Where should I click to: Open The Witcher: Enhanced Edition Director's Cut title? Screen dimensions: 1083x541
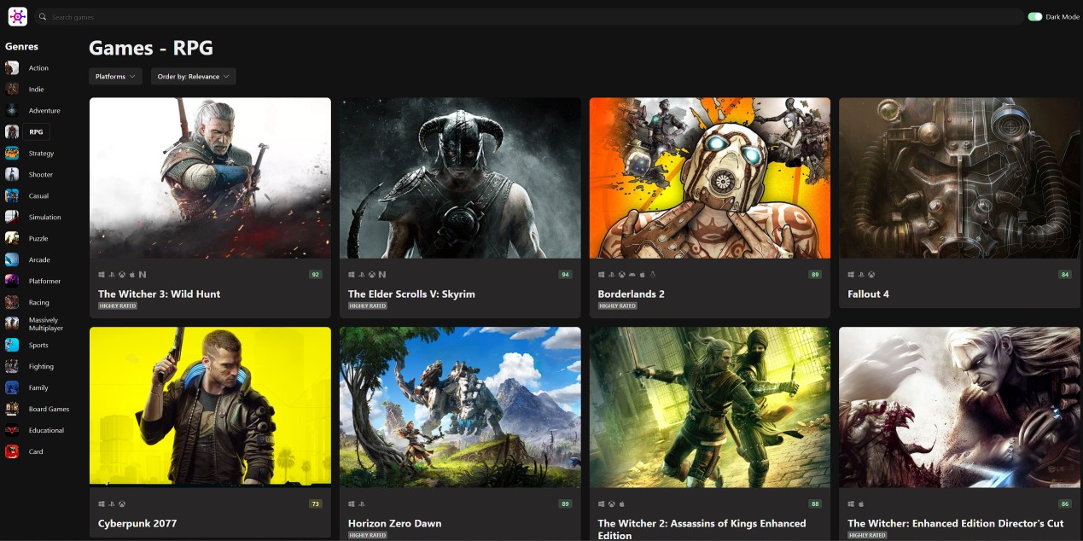click(956, 523)
